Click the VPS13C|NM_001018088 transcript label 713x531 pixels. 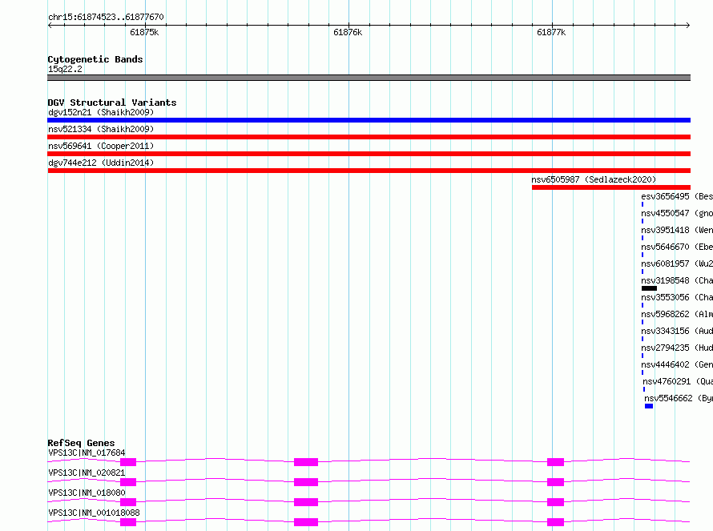(94, 513)
